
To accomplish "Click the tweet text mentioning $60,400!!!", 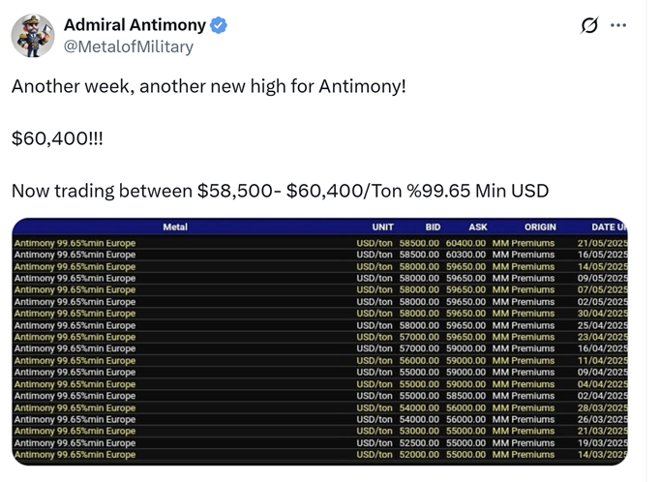I will click(x=57, y=138).
